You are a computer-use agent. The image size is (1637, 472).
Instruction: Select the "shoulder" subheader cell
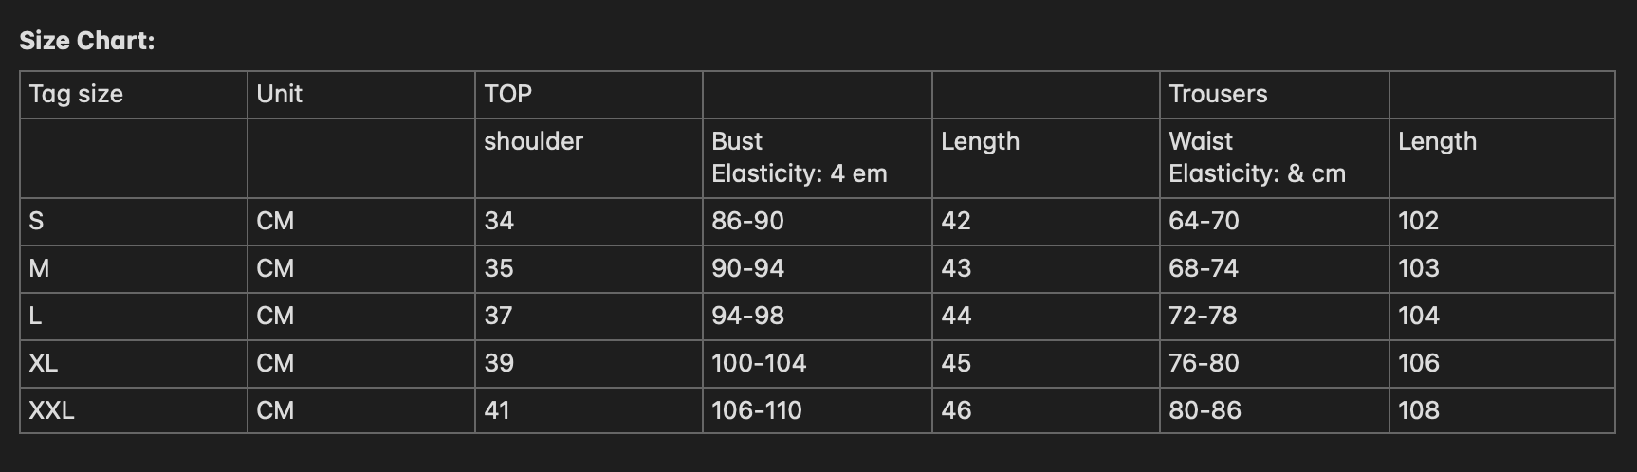click(533, 141)
